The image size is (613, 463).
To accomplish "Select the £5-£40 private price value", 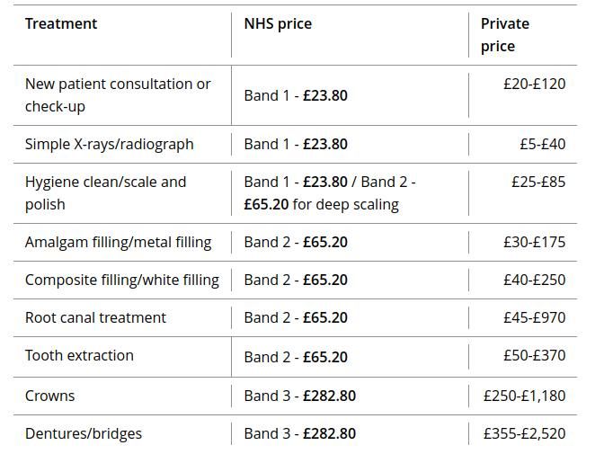I will point(543,145).
